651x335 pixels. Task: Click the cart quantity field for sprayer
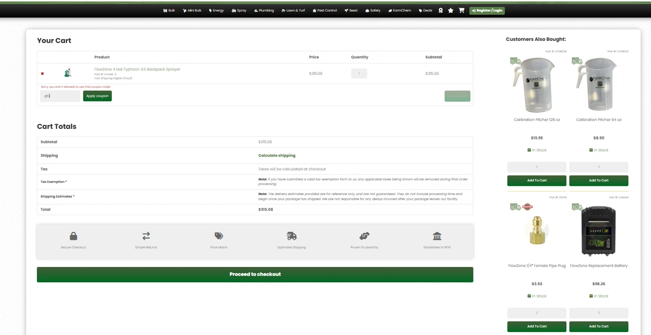coord(359,74)
